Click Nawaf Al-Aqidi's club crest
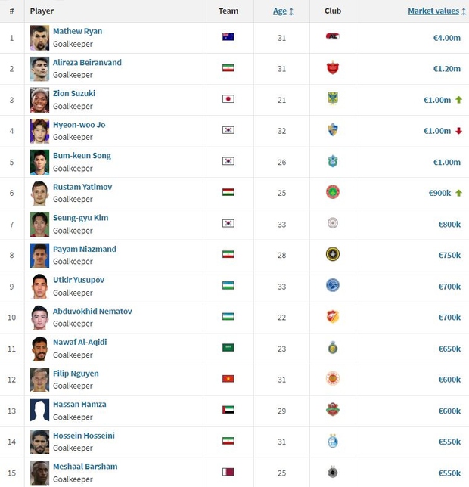The width and height of the screenshot is (469, 487). coord(332,348)
